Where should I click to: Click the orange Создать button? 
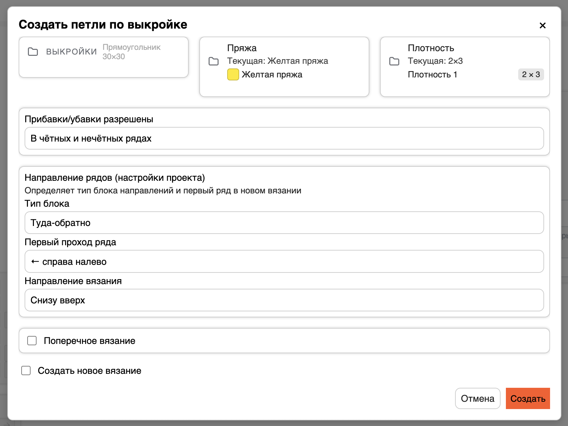coord(527,398)
